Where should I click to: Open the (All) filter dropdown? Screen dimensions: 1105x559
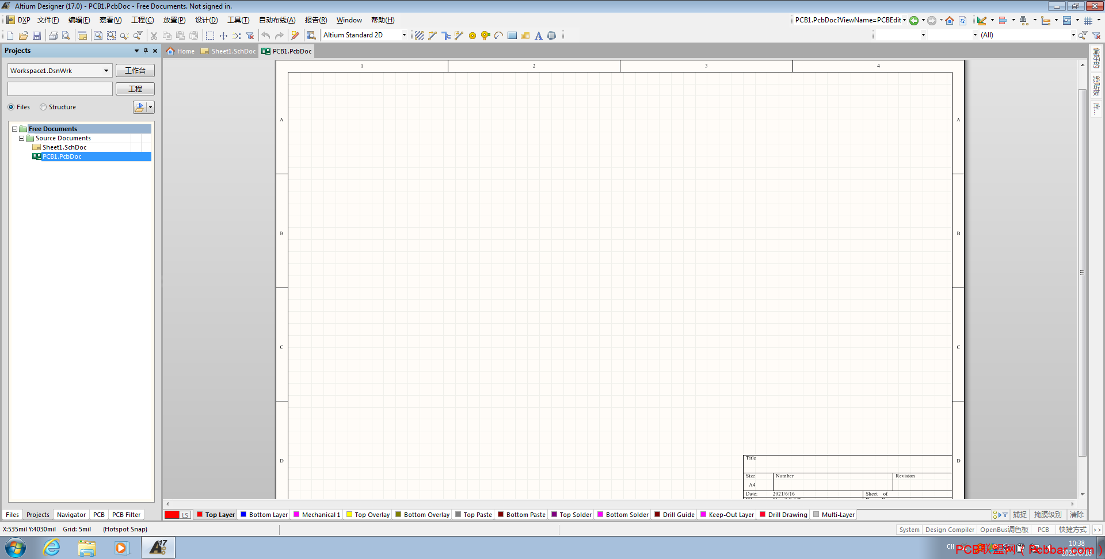1073,35
